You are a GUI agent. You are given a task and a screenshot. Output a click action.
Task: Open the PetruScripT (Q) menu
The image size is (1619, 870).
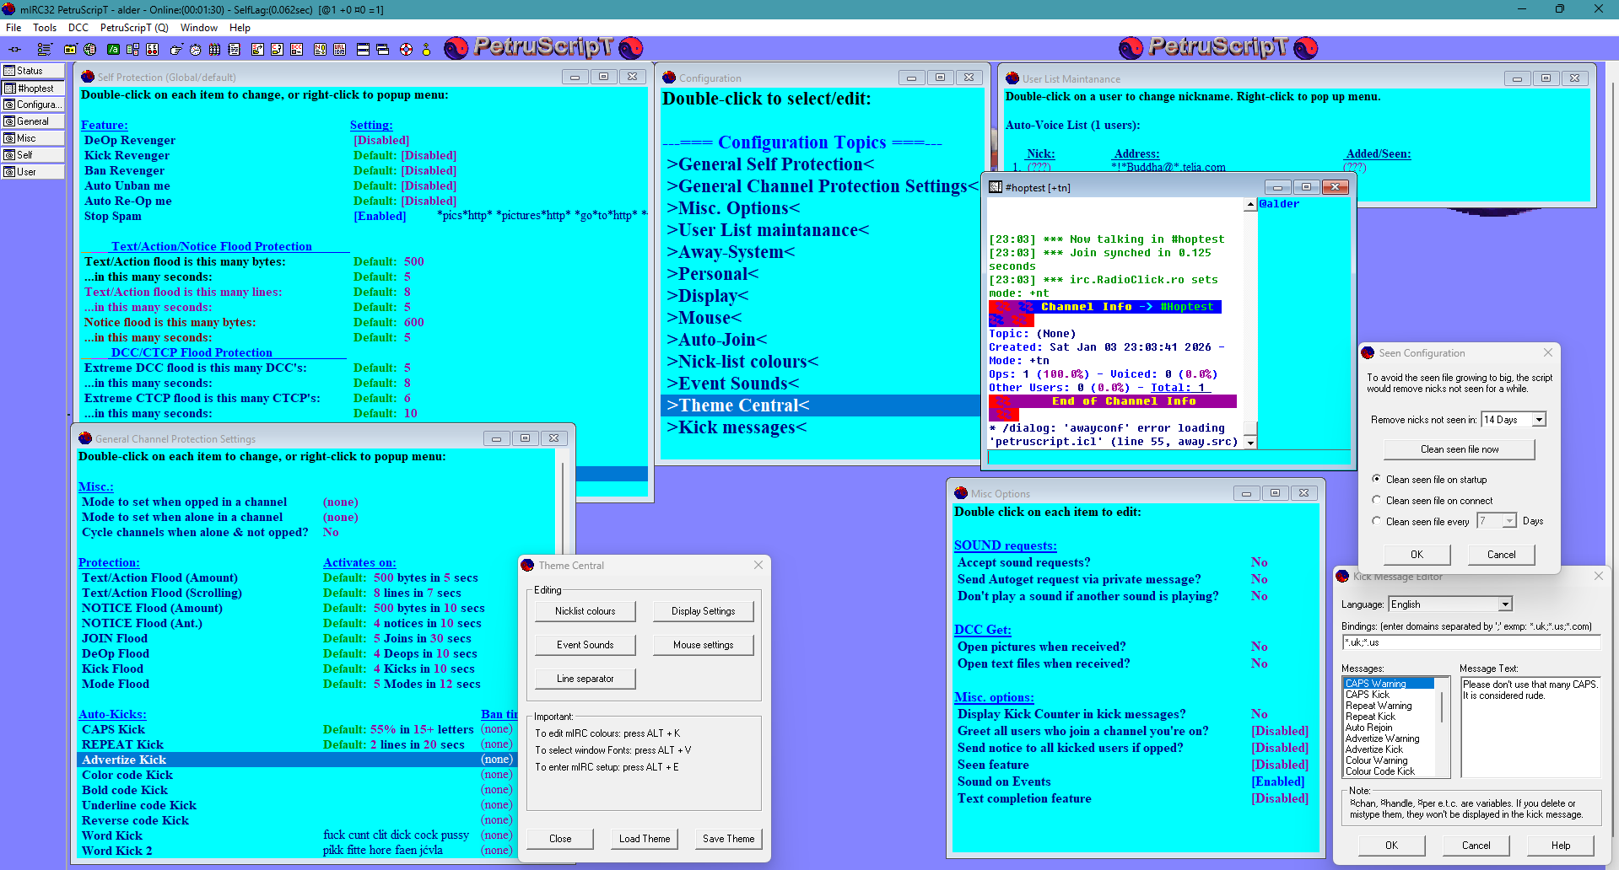pos(134,28)
